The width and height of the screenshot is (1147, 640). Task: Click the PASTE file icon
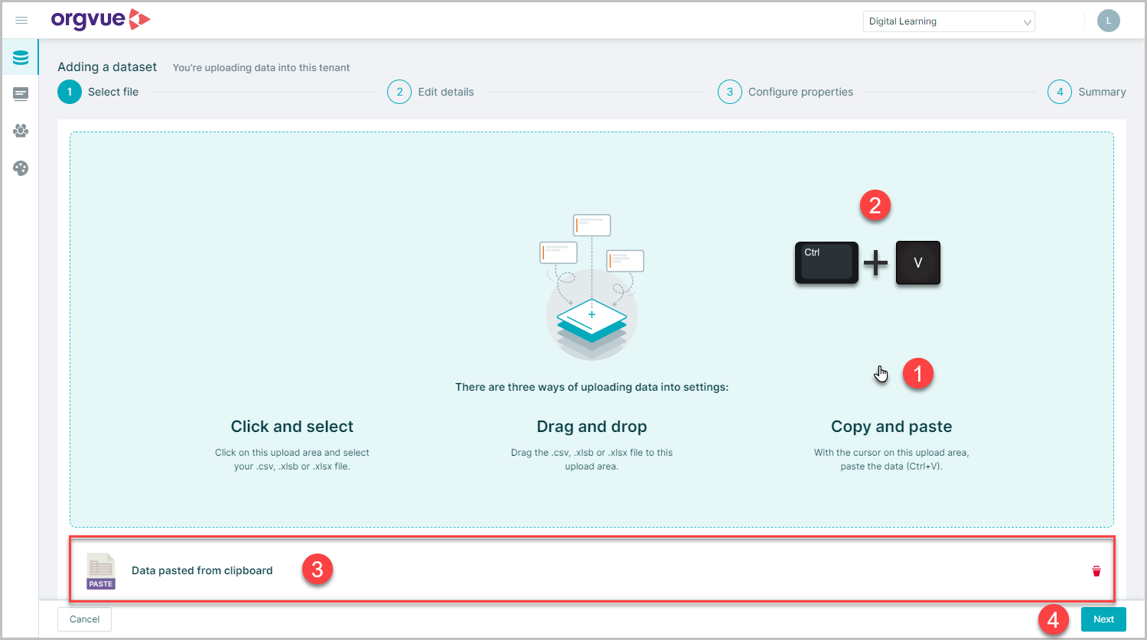[100, 571]
